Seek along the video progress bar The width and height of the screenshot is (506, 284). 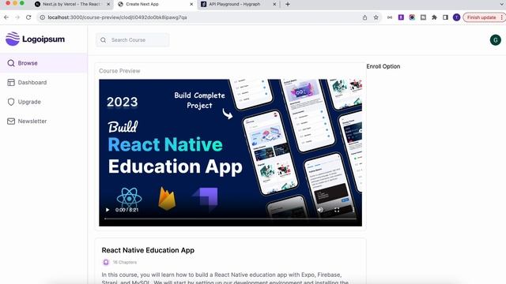point(230,219)
